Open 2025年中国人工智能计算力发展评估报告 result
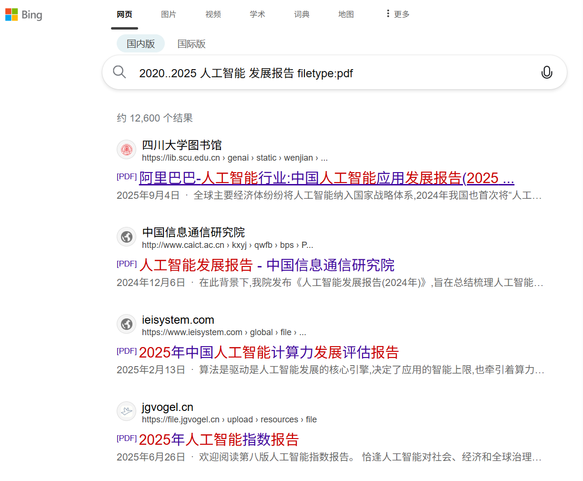583x481 pixels. pyautogui.click(x=269, y=352)
